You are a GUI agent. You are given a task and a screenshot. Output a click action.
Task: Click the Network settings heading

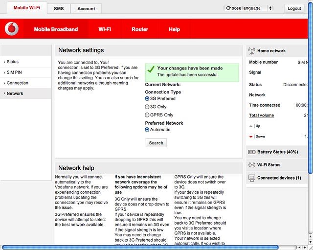(81, 50)
